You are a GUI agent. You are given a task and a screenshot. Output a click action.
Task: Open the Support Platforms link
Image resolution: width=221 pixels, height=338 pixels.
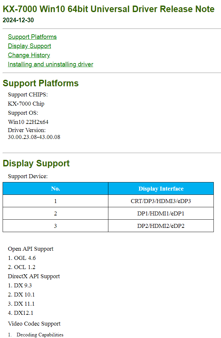(32, 37)
